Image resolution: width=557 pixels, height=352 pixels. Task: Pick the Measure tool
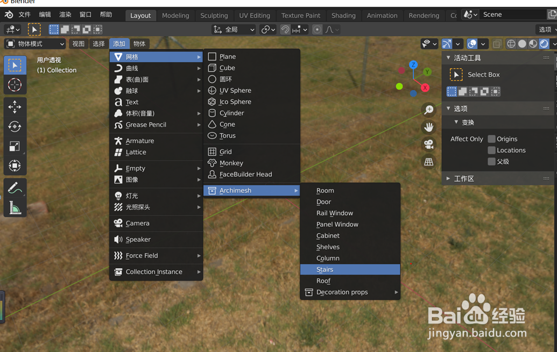15,207
